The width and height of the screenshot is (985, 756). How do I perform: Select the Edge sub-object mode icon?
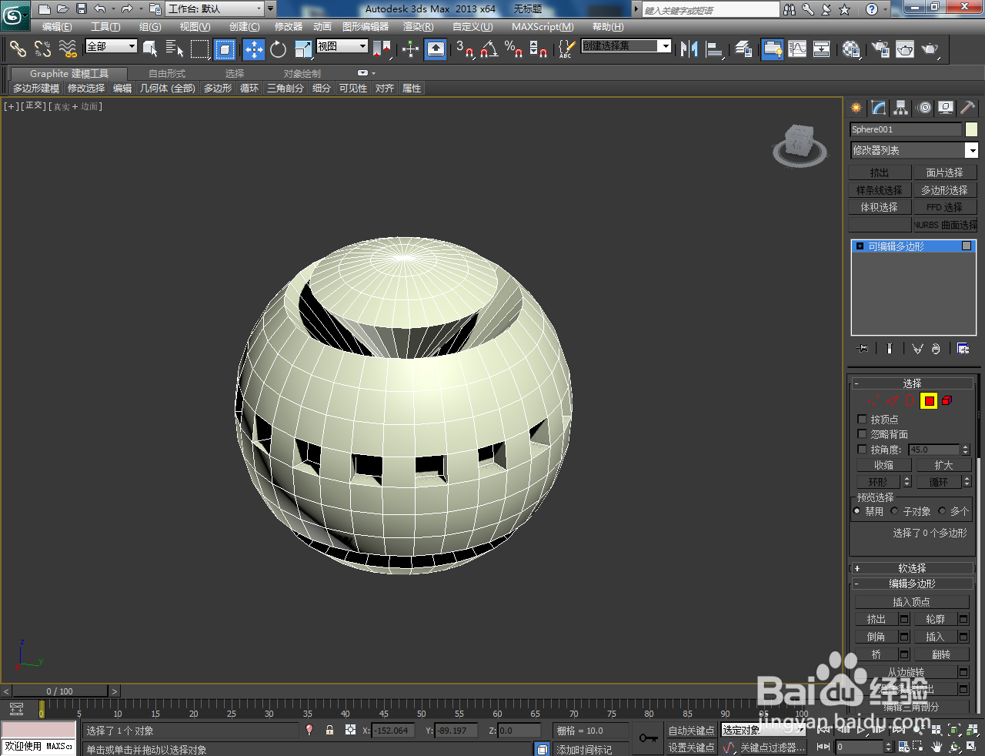click(892, 400)
